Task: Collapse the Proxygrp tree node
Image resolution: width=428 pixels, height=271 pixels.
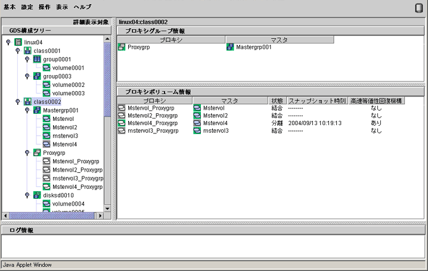Action: pyautogui.click(x=27, y=152)
